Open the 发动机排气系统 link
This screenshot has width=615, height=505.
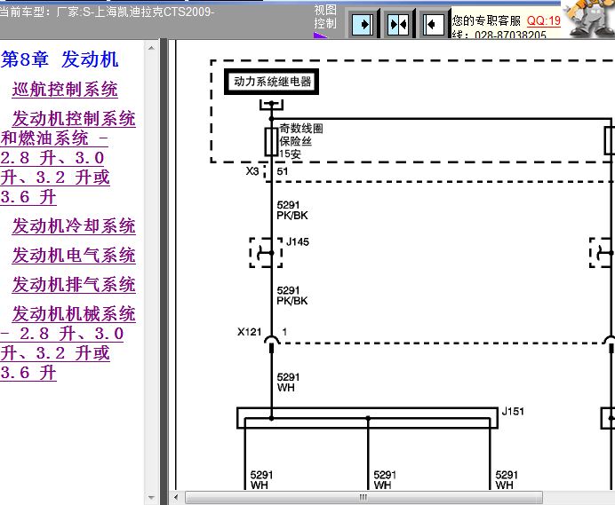pyautogui.click(x=74, y=285)
